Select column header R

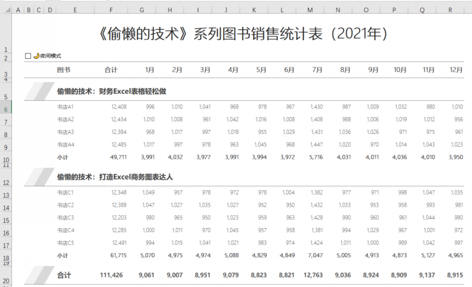coord(450,10)
